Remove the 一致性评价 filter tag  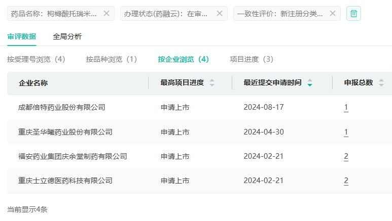click(x=333, y=14)
